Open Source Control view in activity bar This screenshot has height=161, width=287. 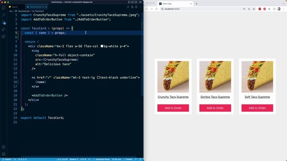coord(4,22)
